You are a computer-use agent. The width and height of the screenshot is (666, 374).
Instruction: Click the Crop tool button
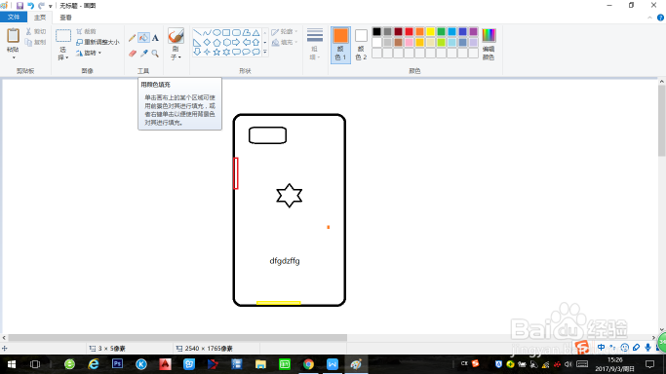[x=86, y=31]
